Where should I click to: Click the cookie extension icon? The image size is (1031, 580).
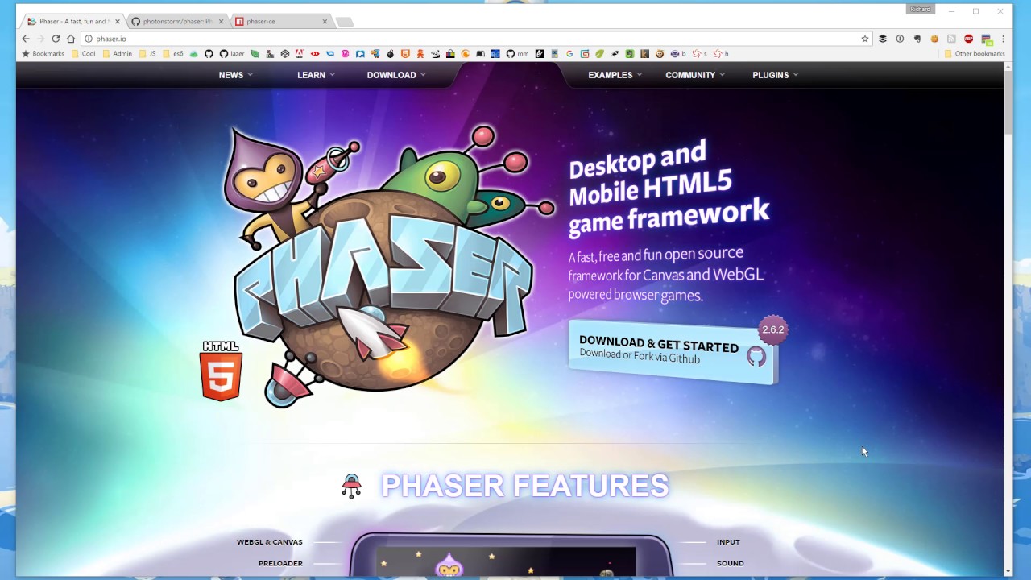click(x=934, y=39)
